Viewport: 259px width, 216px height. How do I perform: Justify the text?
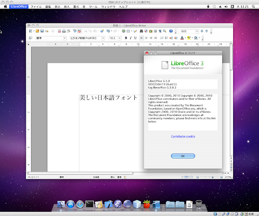[155, 38]
